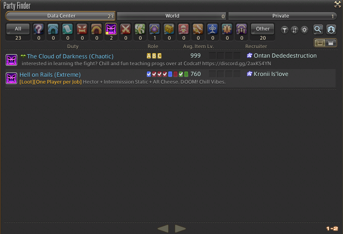Select the orange Raids arch category icon

pos(97,29)
